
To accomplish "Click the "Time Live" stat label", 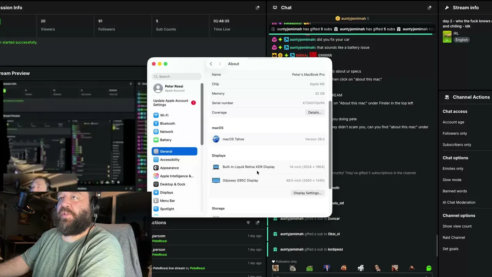I will (x=222, y=29).
